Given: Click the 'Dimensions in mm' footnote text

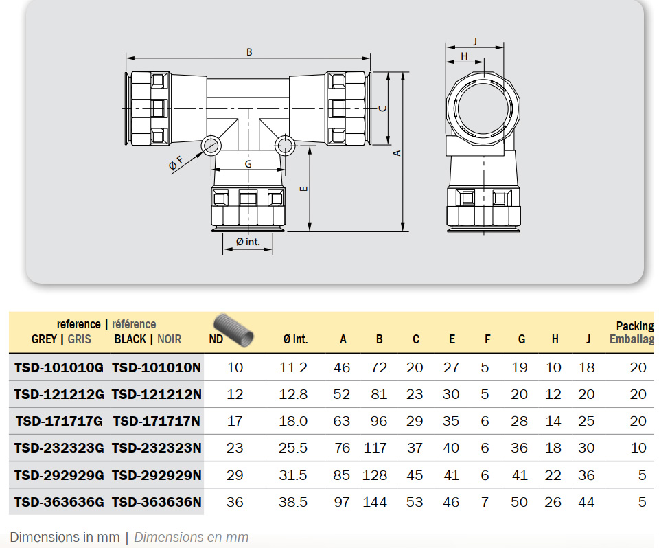Looking at the screenshot, I should [x=65, y=537].
